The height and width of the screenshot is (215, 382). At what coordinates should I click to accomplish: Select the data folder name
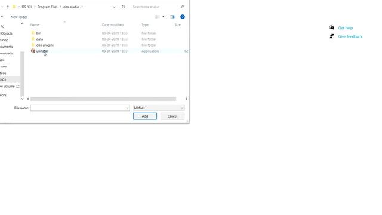pos(39,39)
